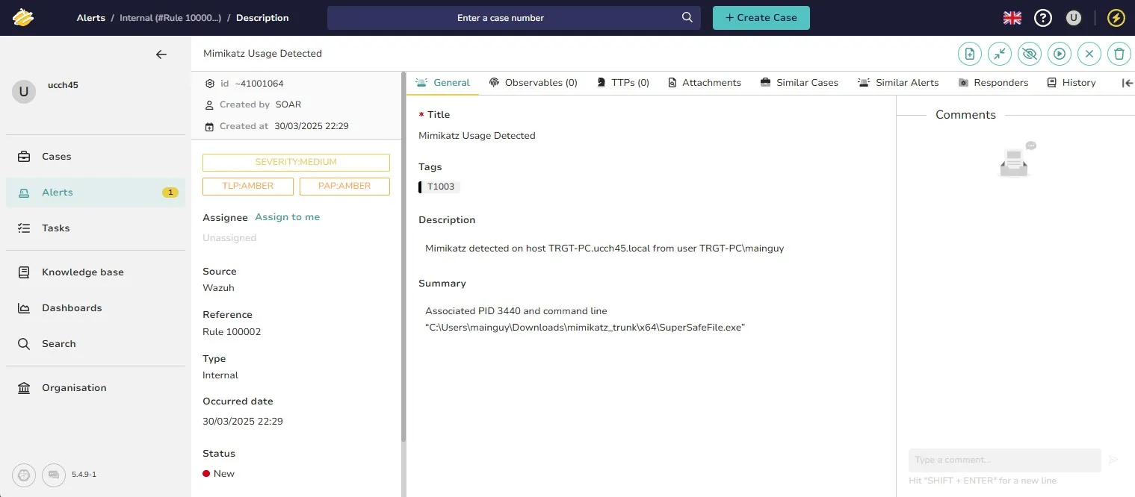Open the help question mark icon
The width and height of the screenshot is (1135, 497).
1043,18
